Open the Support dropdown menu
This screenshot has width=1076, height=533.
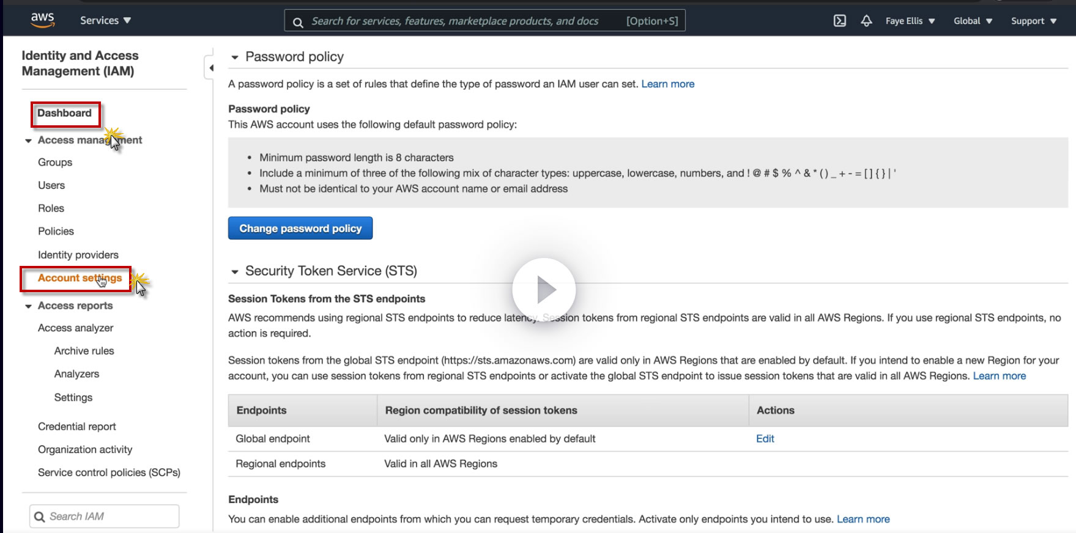pos(1033,21)
